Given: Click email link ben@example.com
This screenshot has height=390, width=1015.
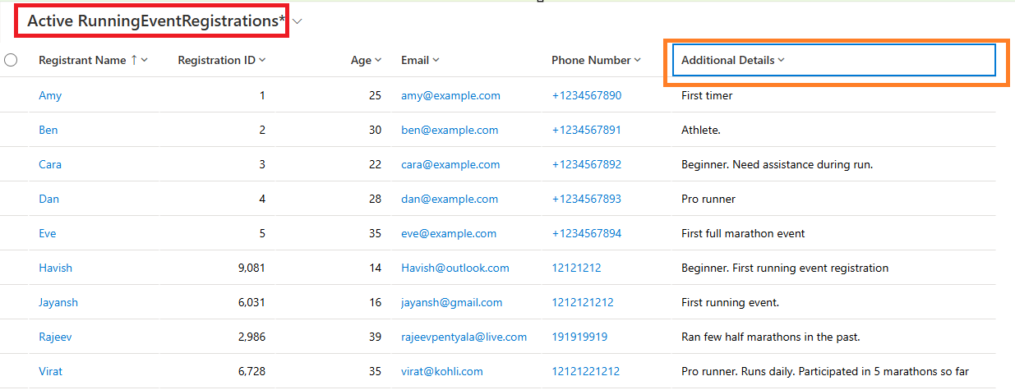Looking at the screenshot, I should coord(450,130).
